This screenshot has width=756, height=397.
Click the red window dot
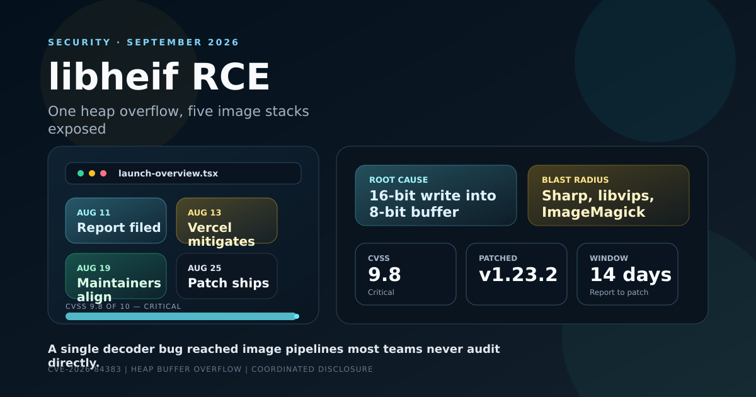click(103, 173)
